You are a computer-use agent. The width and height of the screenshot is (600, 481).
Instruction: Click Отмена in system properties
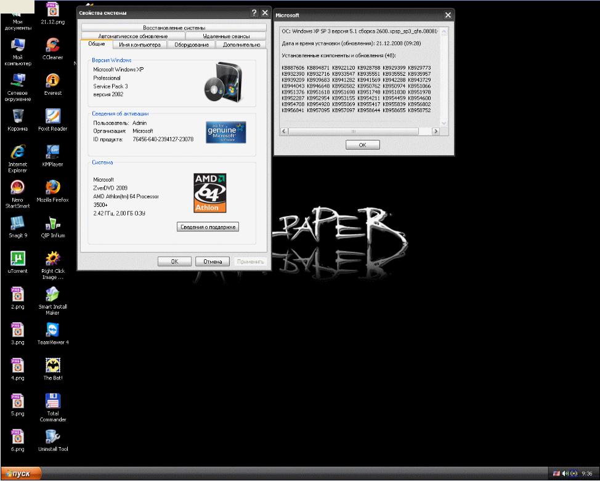click(213, 261)
